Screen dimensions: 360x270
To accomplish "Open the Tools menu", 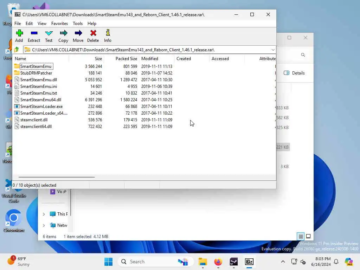I will [78, 24].
